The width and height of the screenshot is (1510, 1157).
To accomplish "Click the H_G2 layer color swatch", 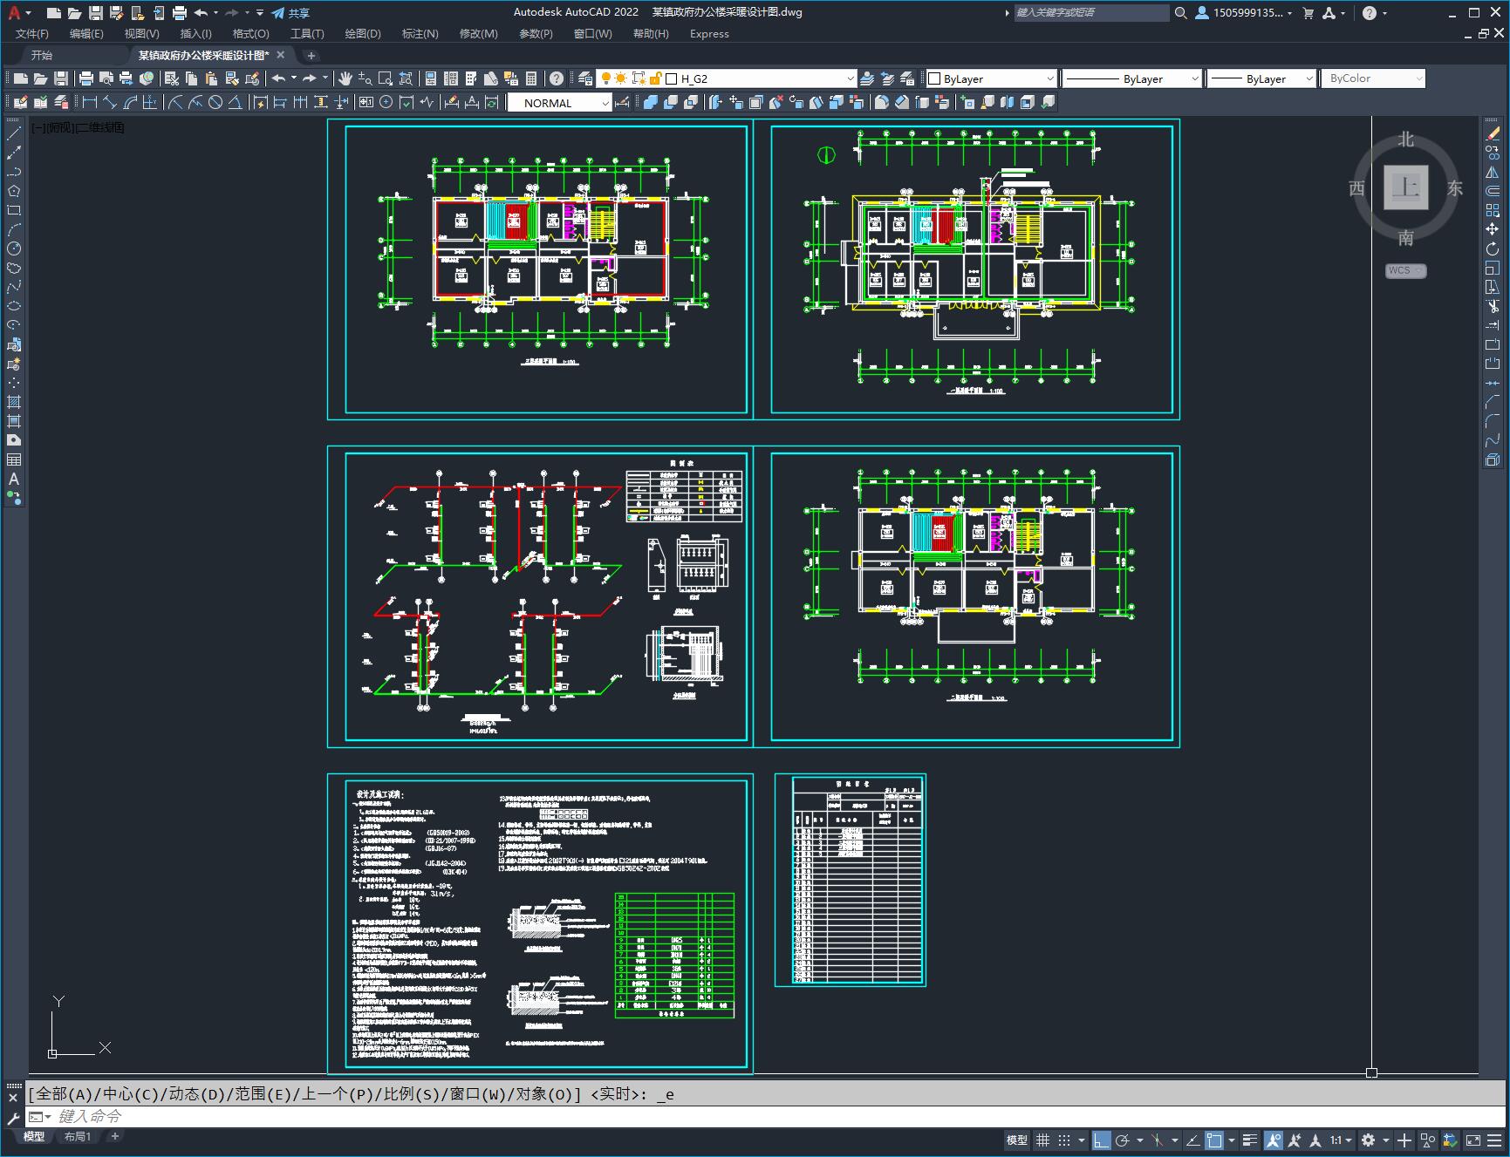I will click(x=672, y=78).
